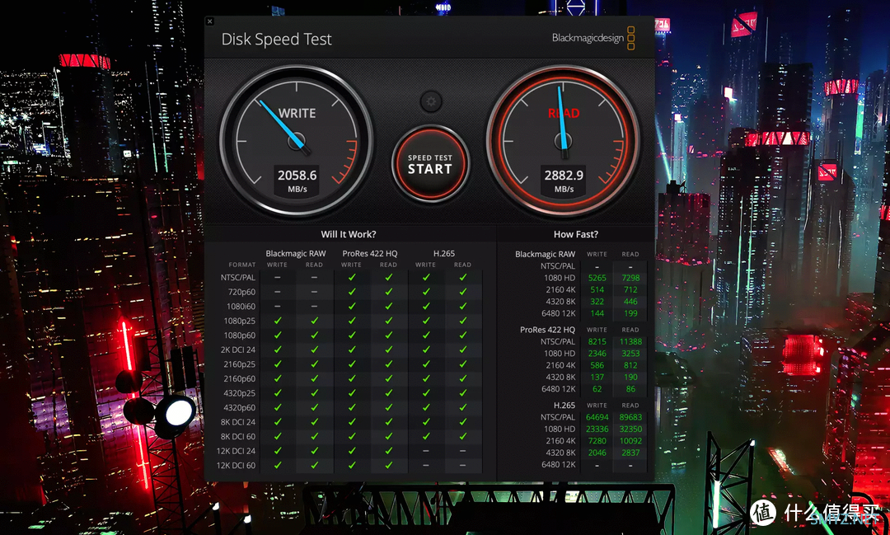
Task: Click the 2160p25 format row label
Action: 240,364
